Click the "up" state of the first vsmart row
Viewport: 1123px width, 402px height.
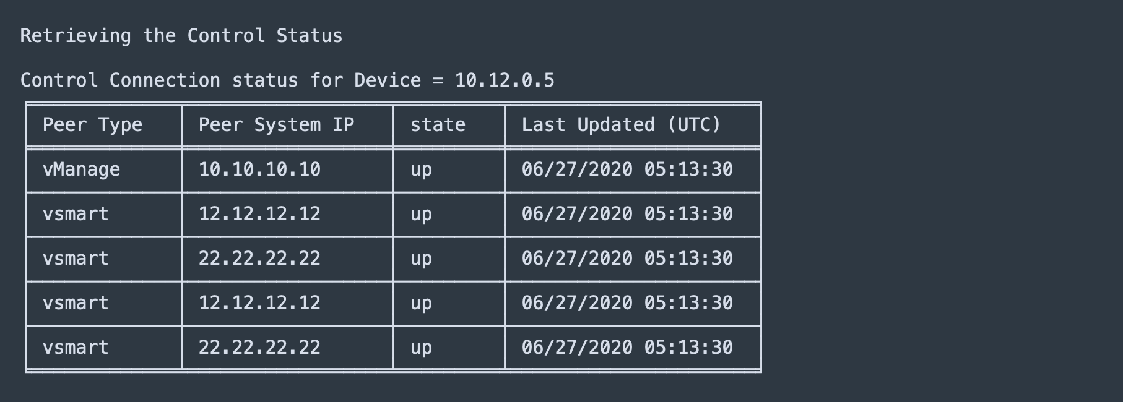pos(421,214)
